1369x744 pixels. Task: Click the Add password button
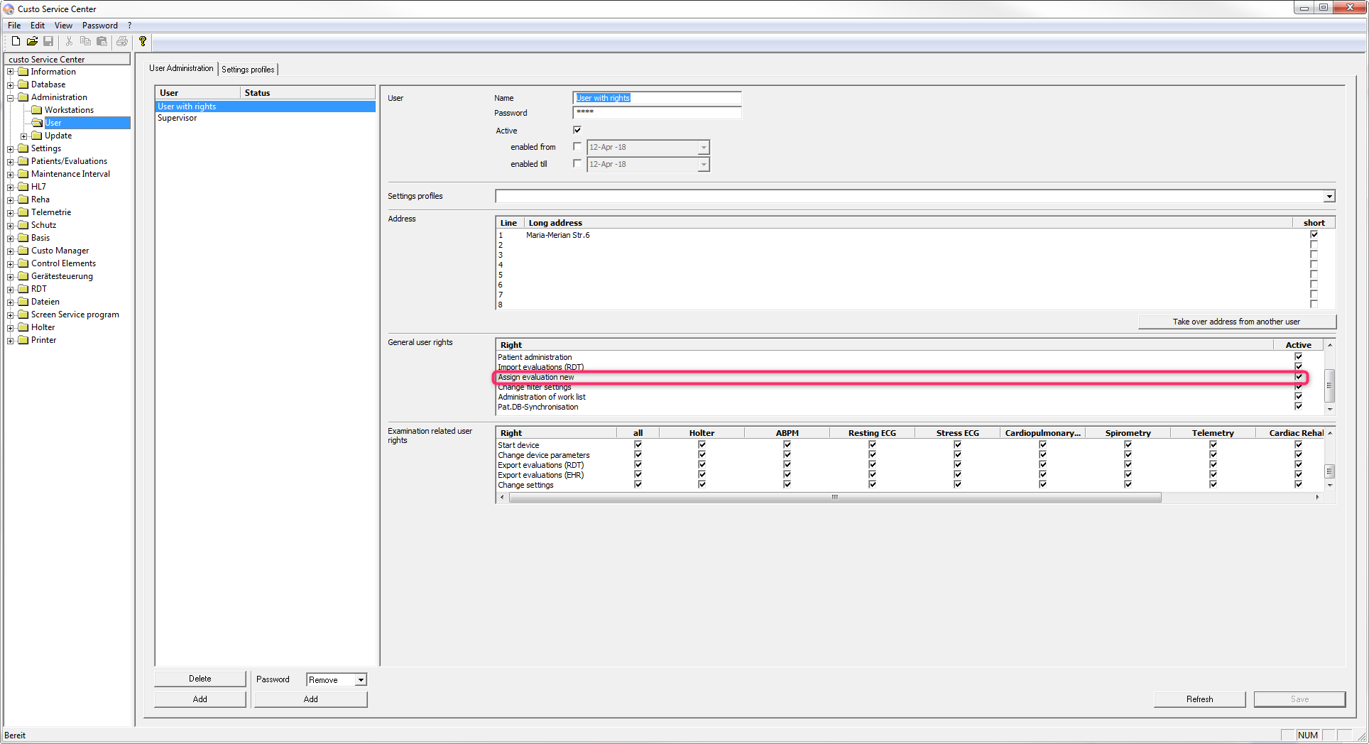pyautogui.click(x=311, y=699)
